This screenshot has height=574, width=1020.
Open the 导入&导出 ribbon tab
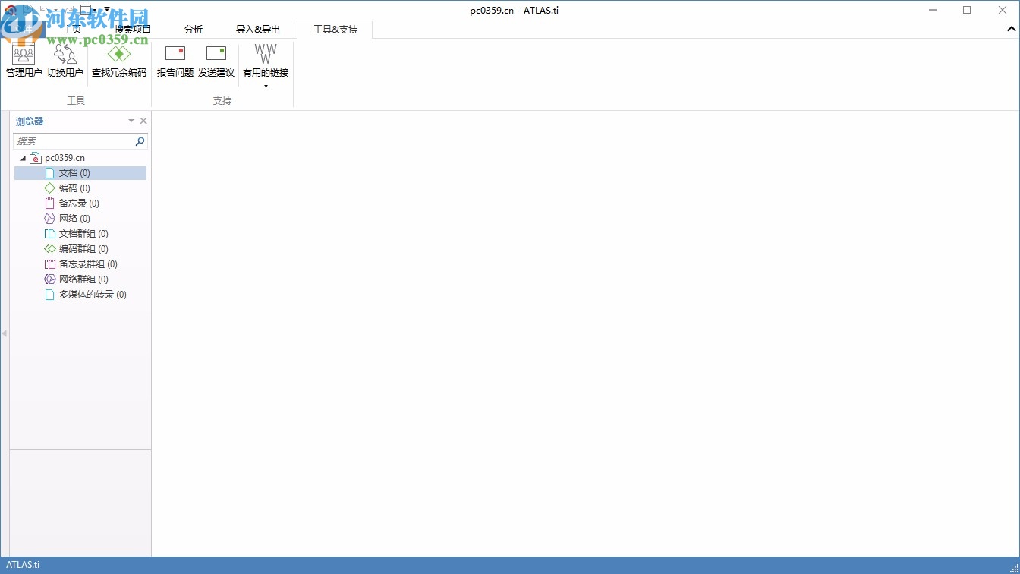[258, 30]
